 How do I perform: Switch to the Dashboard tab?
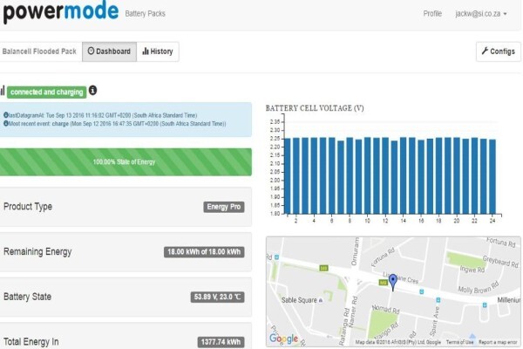pyautogui.click(x=109, y=51)
